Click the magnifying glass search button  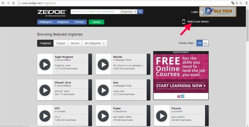140,12
